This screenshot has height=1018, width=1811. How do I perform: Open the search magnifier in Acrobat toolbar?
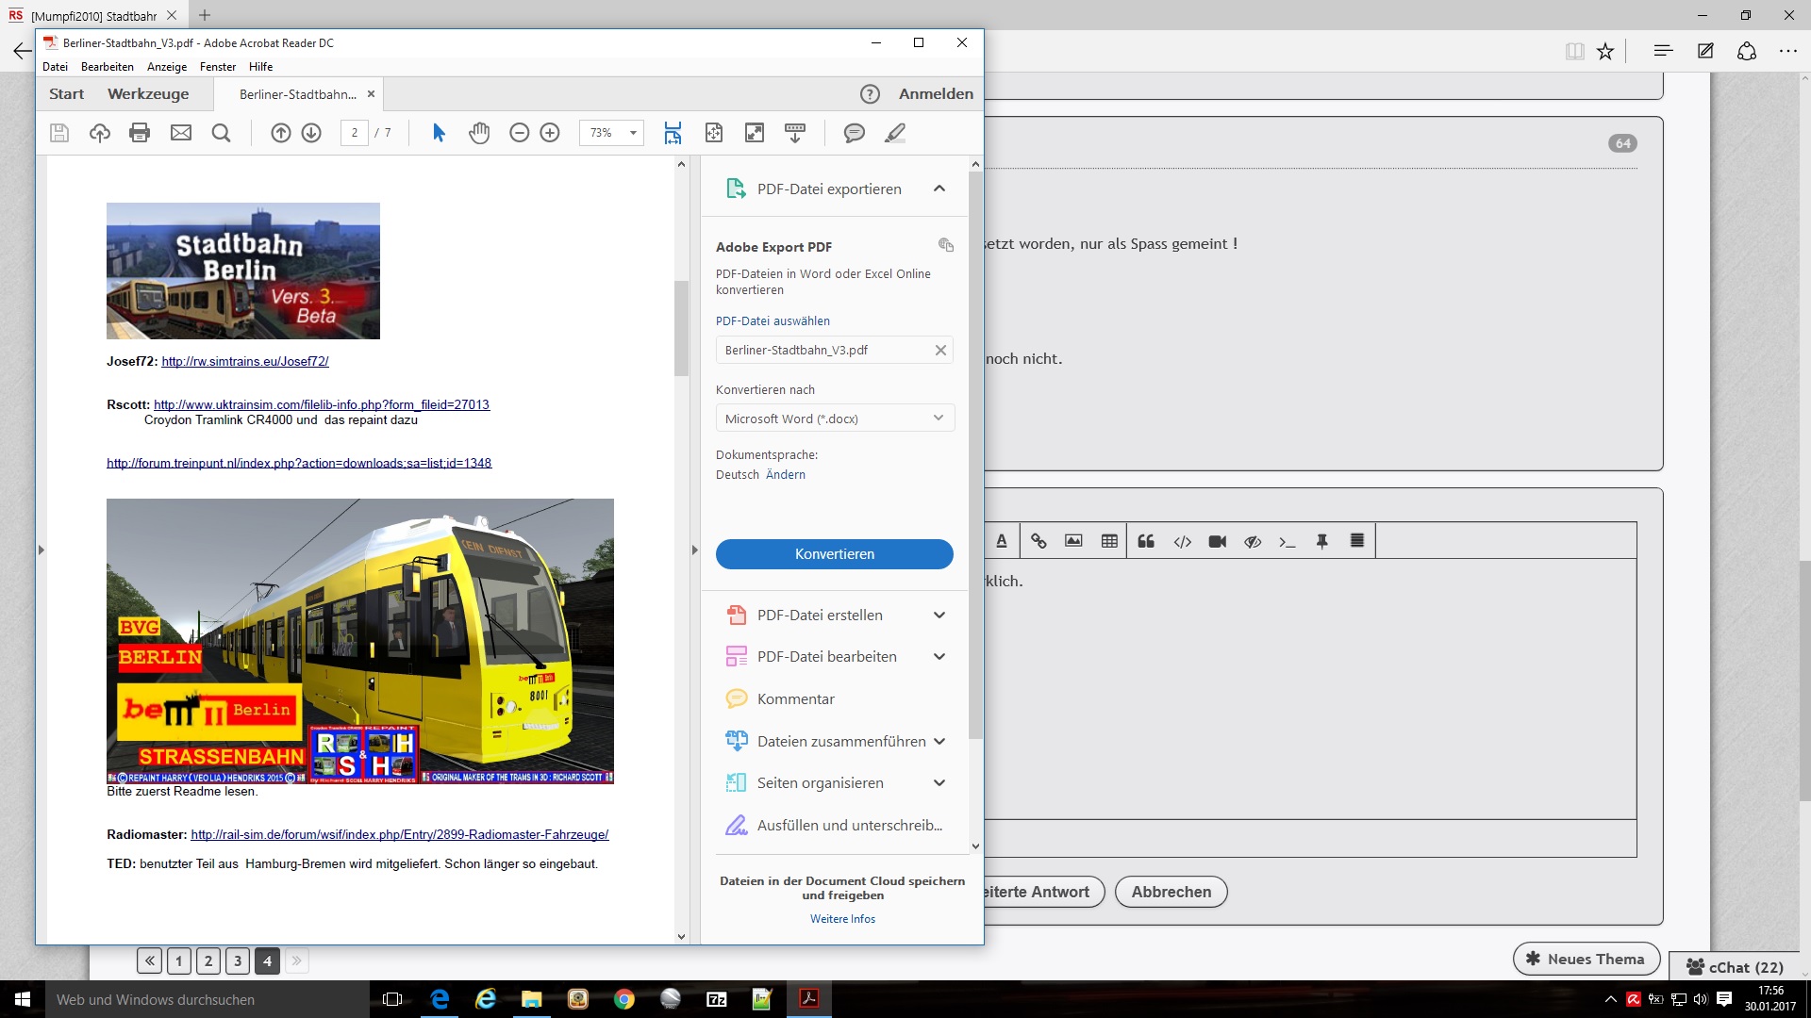point(222,133)
